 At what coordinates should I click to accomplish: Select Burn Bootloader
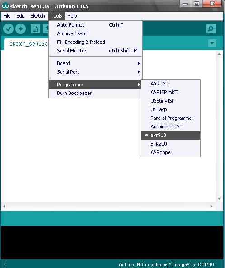click(95, 93)
